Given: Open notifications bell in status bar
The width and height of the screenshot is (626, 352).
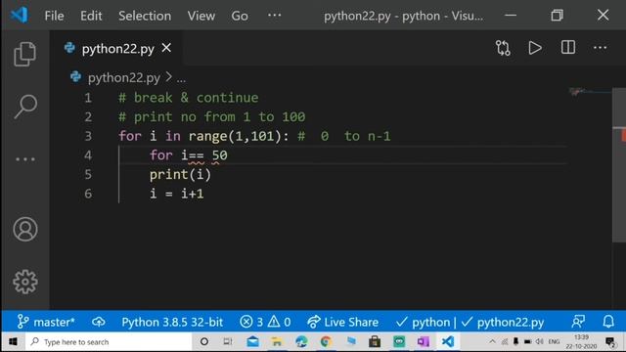Looking at the screenshot, I should pos(608,322).
